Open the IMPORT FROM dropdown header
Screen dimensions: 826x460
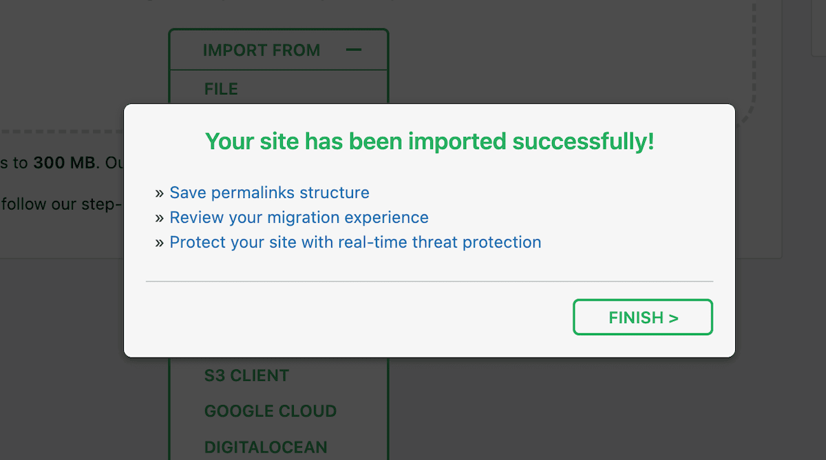(262, 50)
